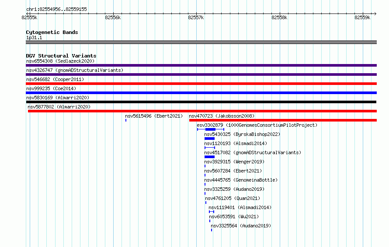Select the nsv999235 blue variant bar
The image size is (389, 247).
pyautogui.click(x=201, y=93)
